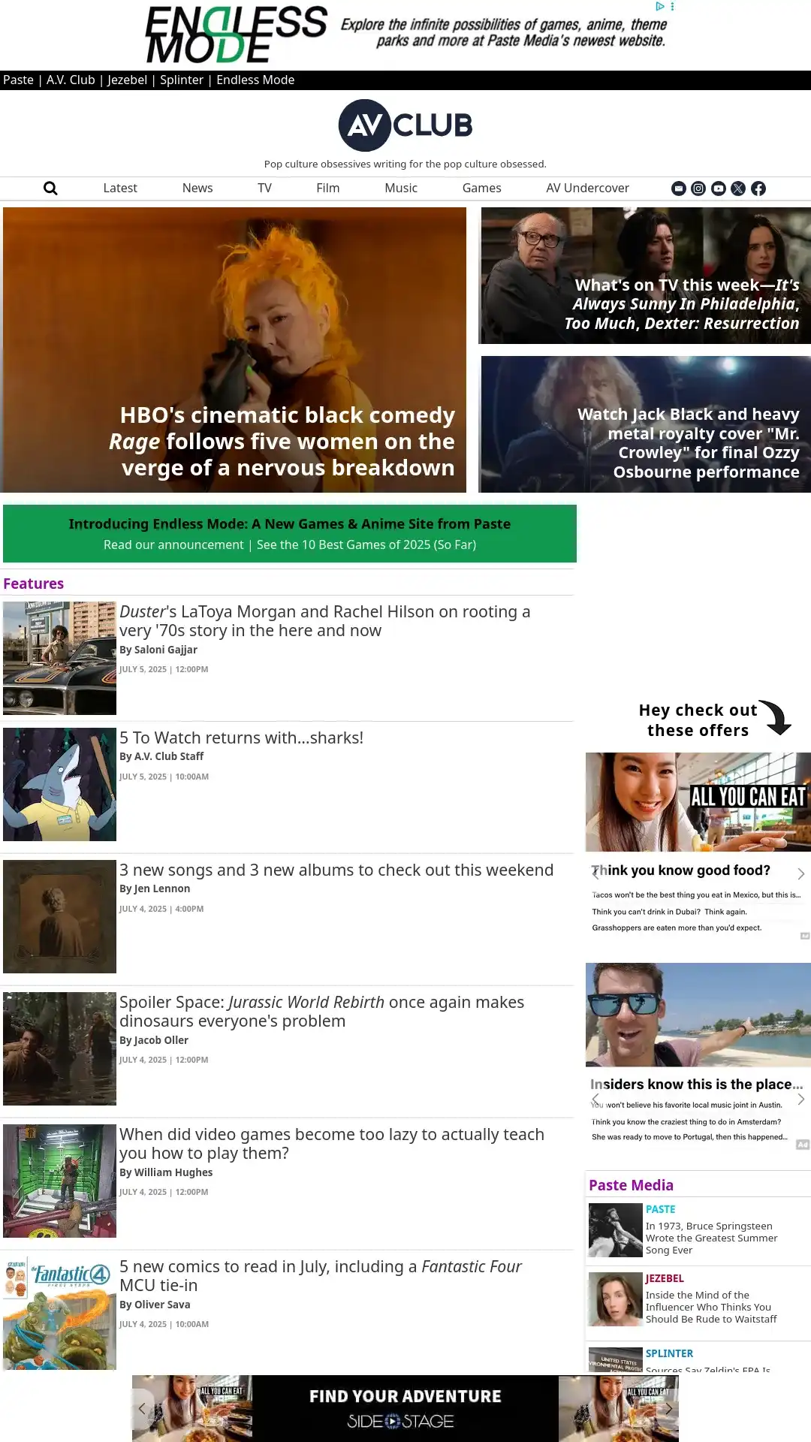Screen dimensions: 811x1442
Task: Open AV Club's YouTube channel icon
Action: 719,189
